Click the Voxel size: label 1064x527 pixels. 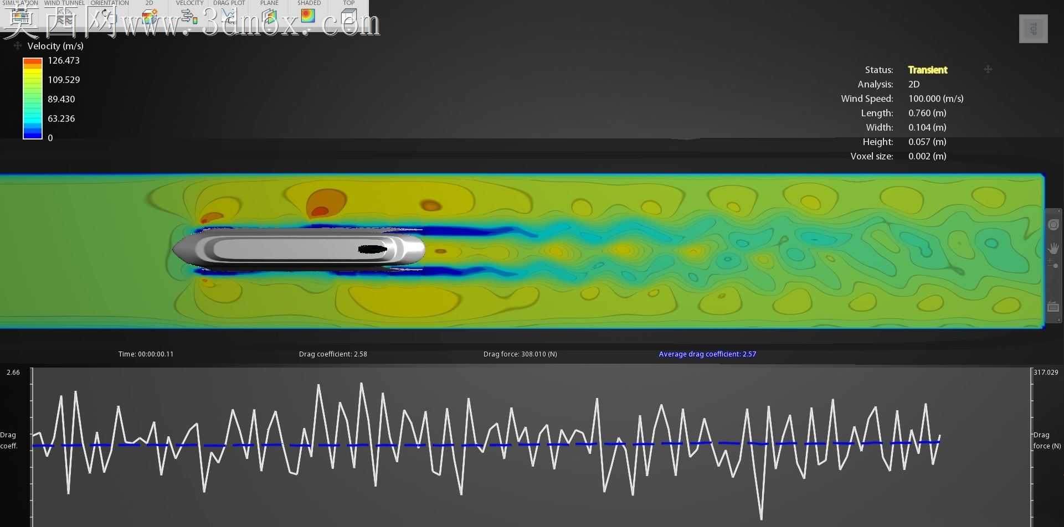(x=872, y=156)
